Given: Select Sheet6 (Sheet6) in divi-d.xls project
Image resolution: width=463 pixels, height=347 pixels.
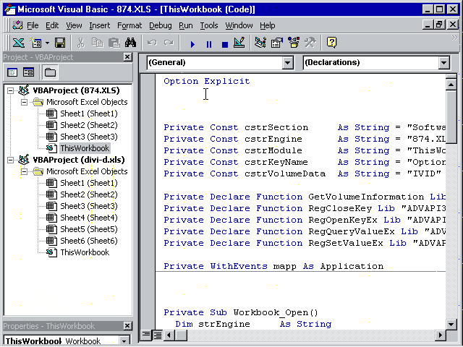Looking at the screenshot, I should tap(88, 241).
